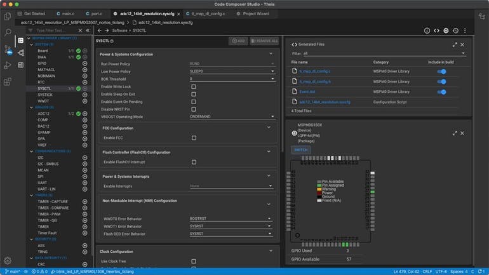Toggle the Enable Write Lock checkbox
Screen dimensions: 489x275
click(194, 86)
